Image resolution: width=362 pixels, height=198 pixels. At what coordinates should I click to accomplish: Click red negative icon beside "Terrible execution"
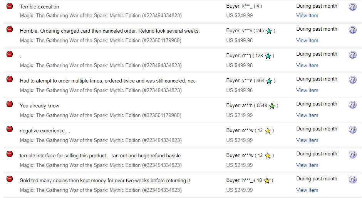(10, 6)
